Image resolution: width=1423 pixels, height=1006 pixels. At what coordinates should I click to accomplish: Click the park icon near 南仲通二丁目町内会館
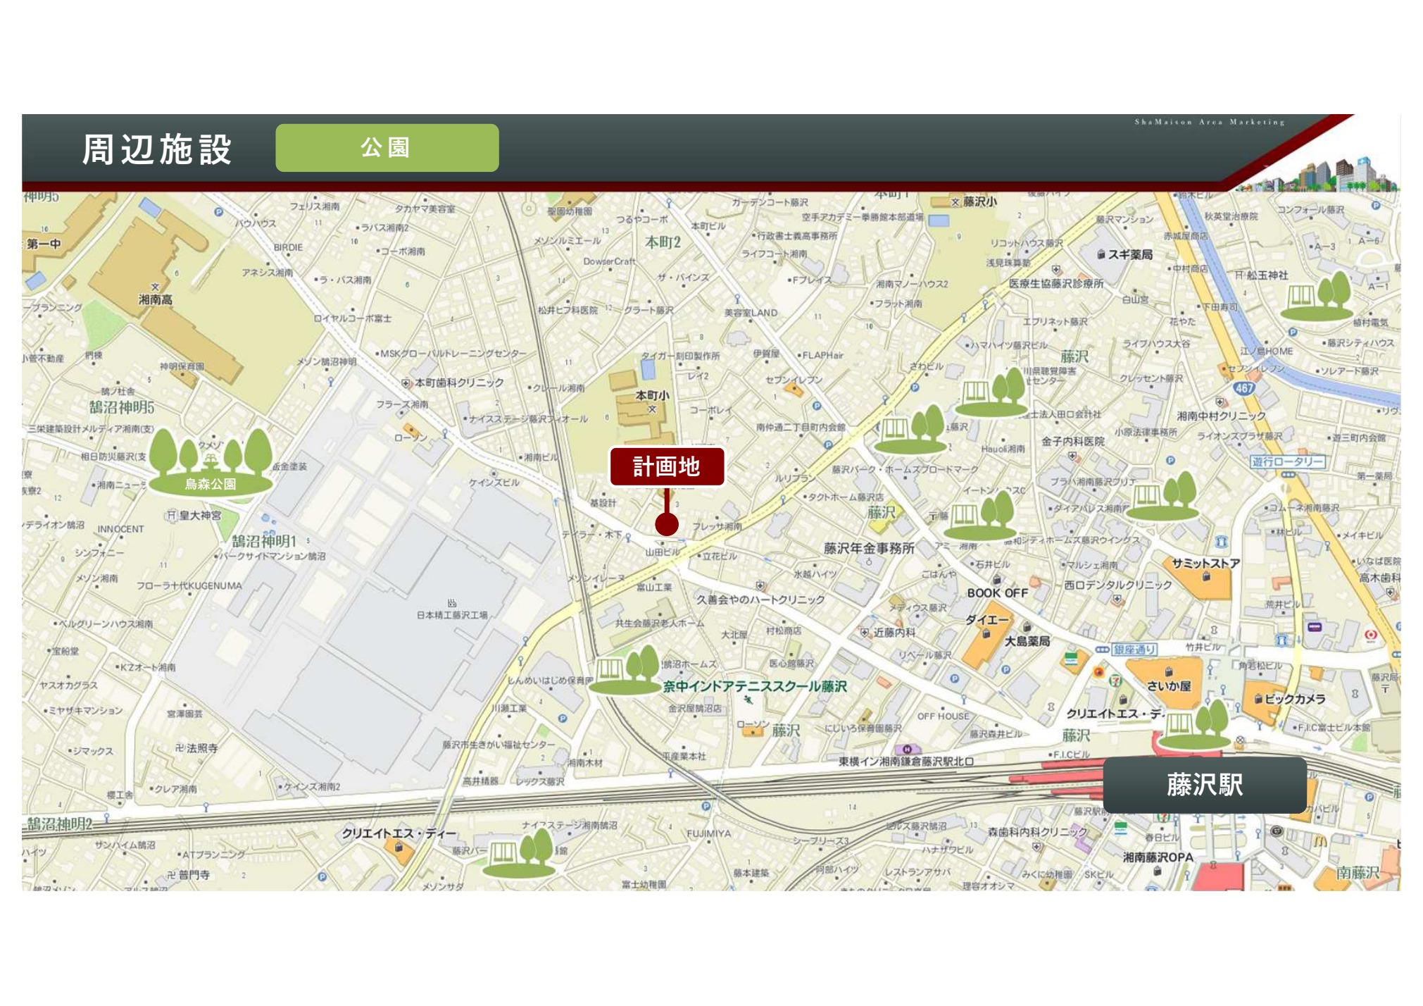(912, 428)
